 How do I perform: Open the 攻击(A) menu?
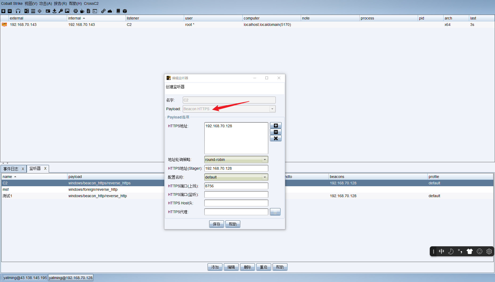tap(46, 3)
